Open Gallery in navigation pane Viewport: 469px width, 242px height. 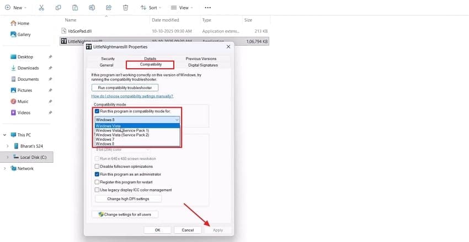pos(20,35)
